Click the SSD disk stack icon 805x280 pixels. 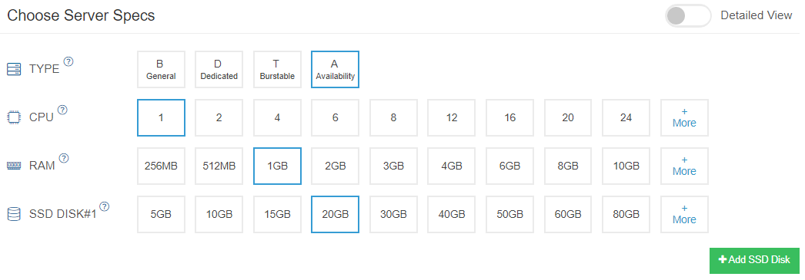point(14,214)
